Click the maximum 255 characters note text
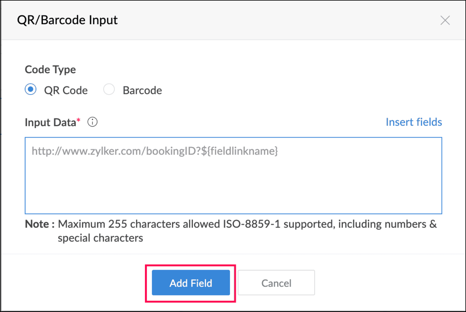466x312 pixels. [x=247, y=224]
